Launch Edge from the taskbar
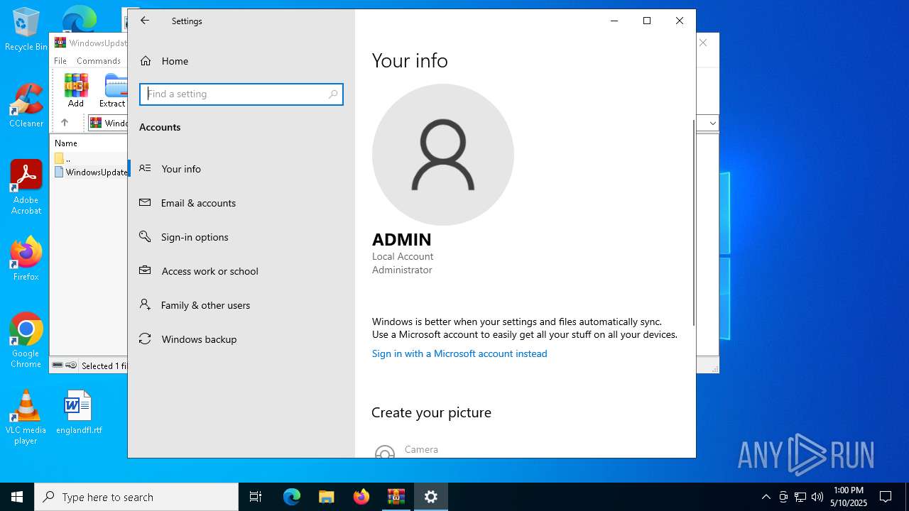Image resolution: width=909 pixels, height=511 pixels. (x=292, y=497)
